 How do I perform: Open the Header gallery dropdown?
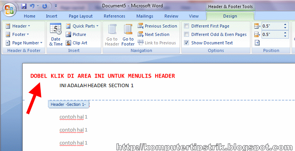click(x=18, y=26)
